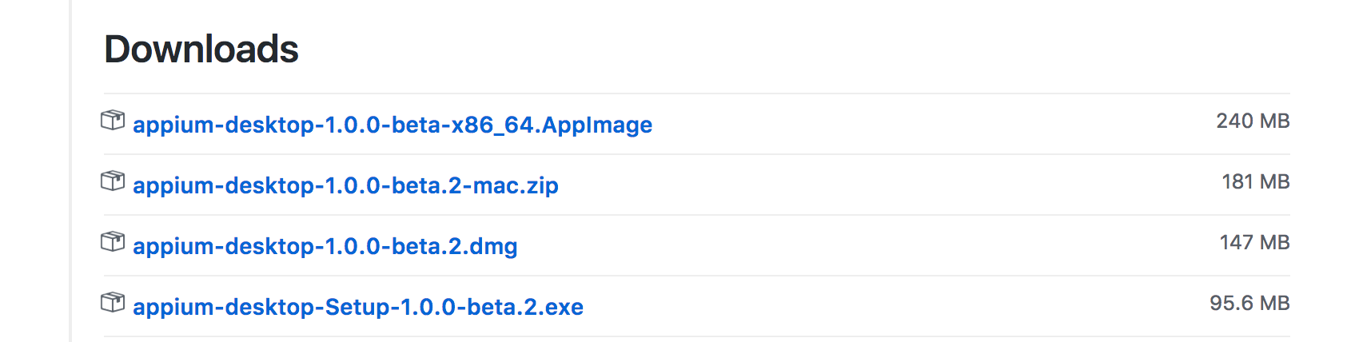The height and width of the screenshot is (342, 1359).
Task: Click the divider line below the exe row
Action: point(697,336)
